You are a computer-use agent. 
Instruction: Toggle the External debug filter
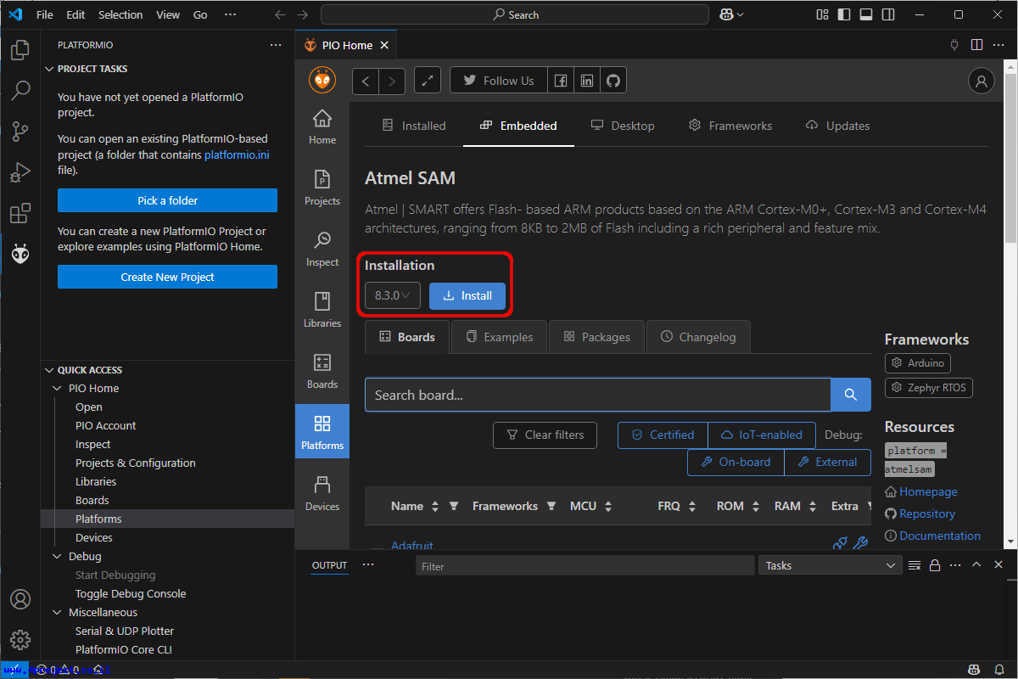tap(827, 462)
